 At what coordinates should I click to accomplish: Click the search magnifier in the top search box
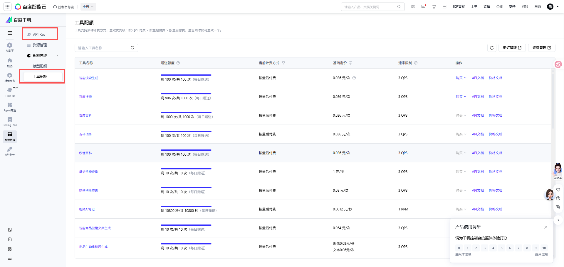point(399,7)
